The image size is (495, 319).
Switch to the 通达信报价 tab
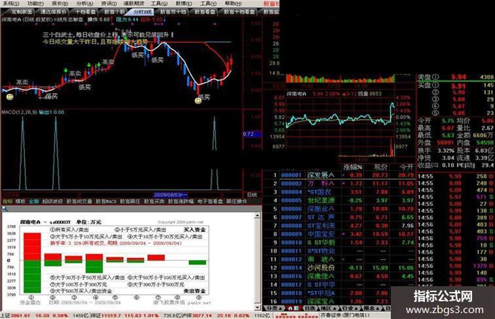53,12
